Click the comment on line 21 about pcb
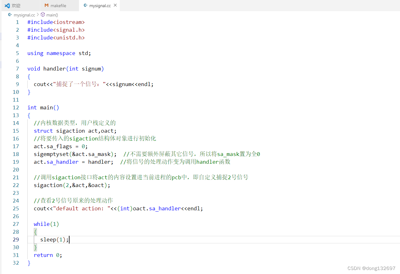Viewport: 400px width, 274px height. point(141,177)
